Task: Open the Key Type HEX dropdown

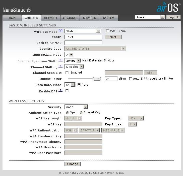Action: (136, 118)
